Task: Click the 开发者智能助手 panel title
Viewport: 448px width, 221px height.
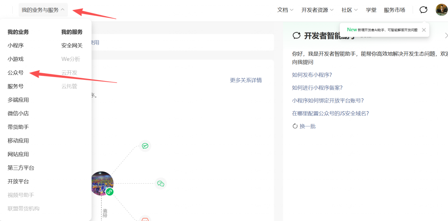Action: 329,36
